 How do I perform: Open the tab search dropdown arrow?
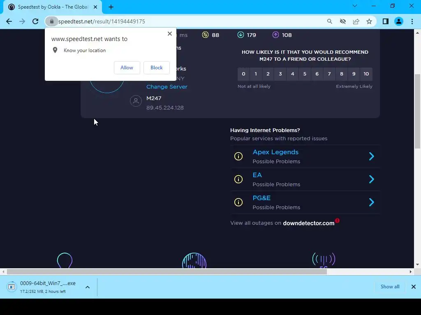coord(355,6)
